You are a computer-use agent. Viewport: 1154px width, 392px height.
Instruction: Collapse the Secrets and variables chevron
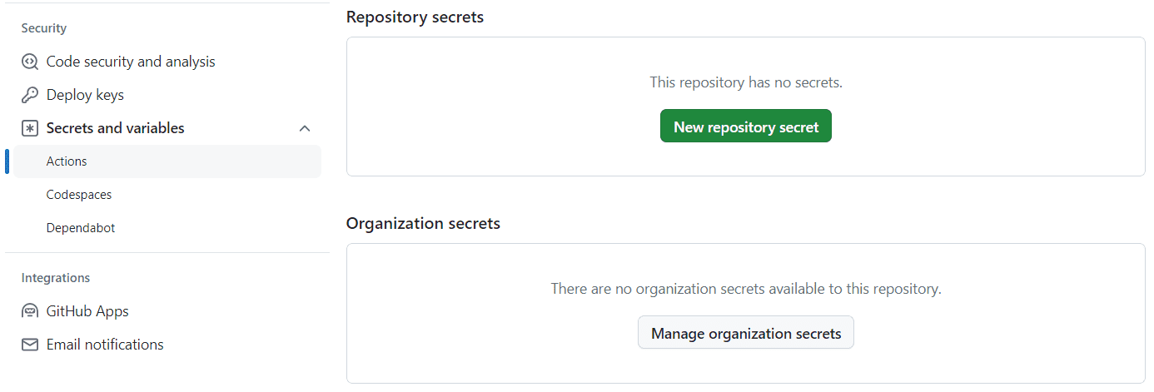pyautogui.click(x=305, y=128)
